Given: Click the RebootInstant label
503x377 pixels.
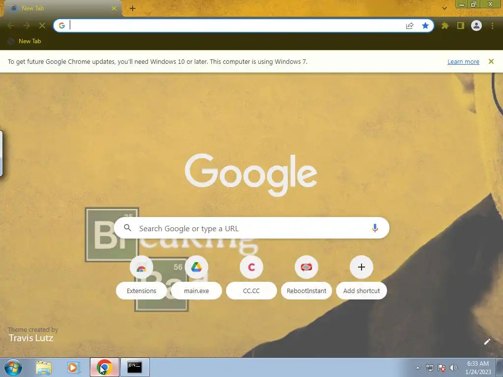Looking at the screenshot, I should (x=307, y=291).
